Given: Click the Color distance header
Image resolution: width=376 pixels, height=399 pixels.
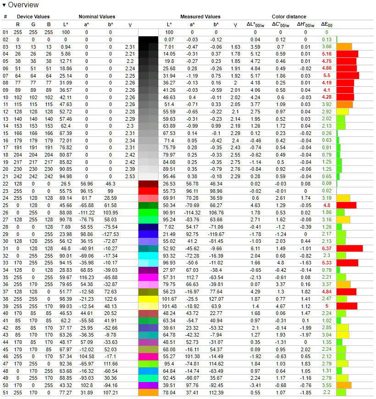Looking at the screenshot, I should [288, 17].
